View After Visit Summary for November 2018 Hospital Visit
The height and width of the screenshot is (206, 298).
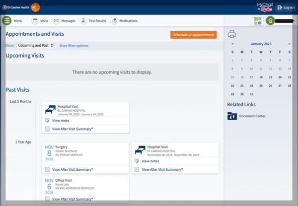(162, 169)
